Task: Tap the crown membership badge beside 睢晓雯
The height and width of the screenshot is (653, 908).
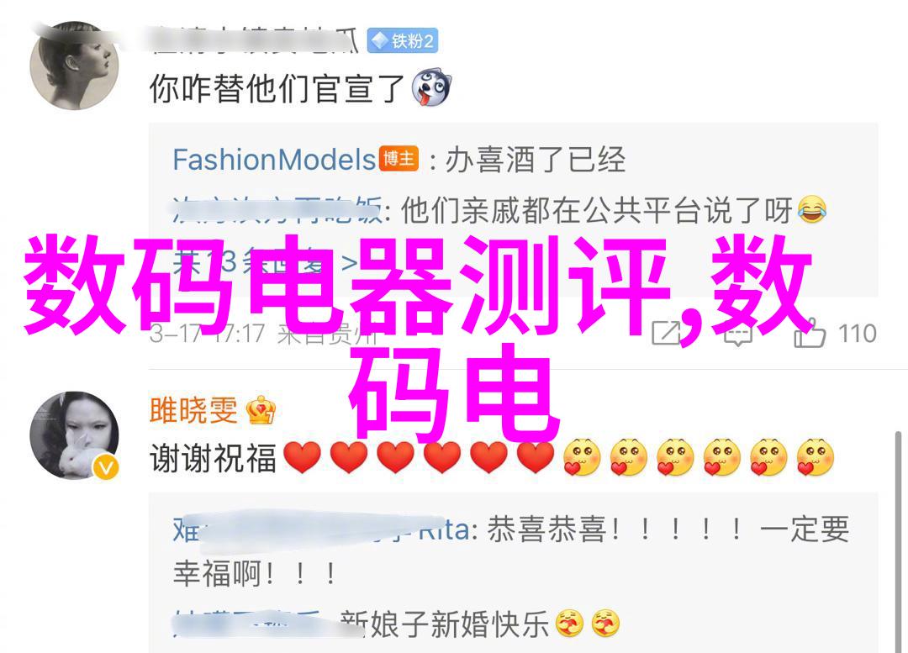Action: [261, 410]
